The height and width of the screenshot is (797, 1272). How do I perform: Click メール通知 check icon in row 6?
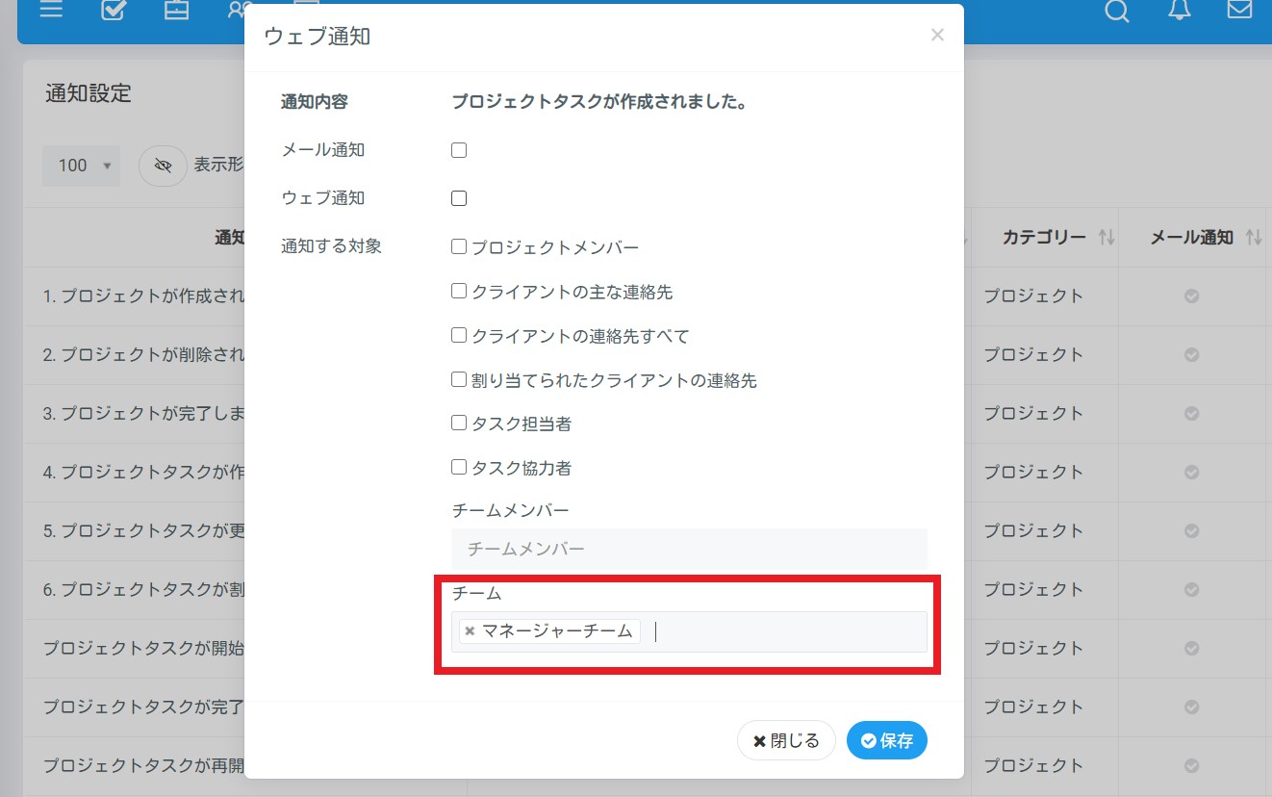tap(1191, 590)
